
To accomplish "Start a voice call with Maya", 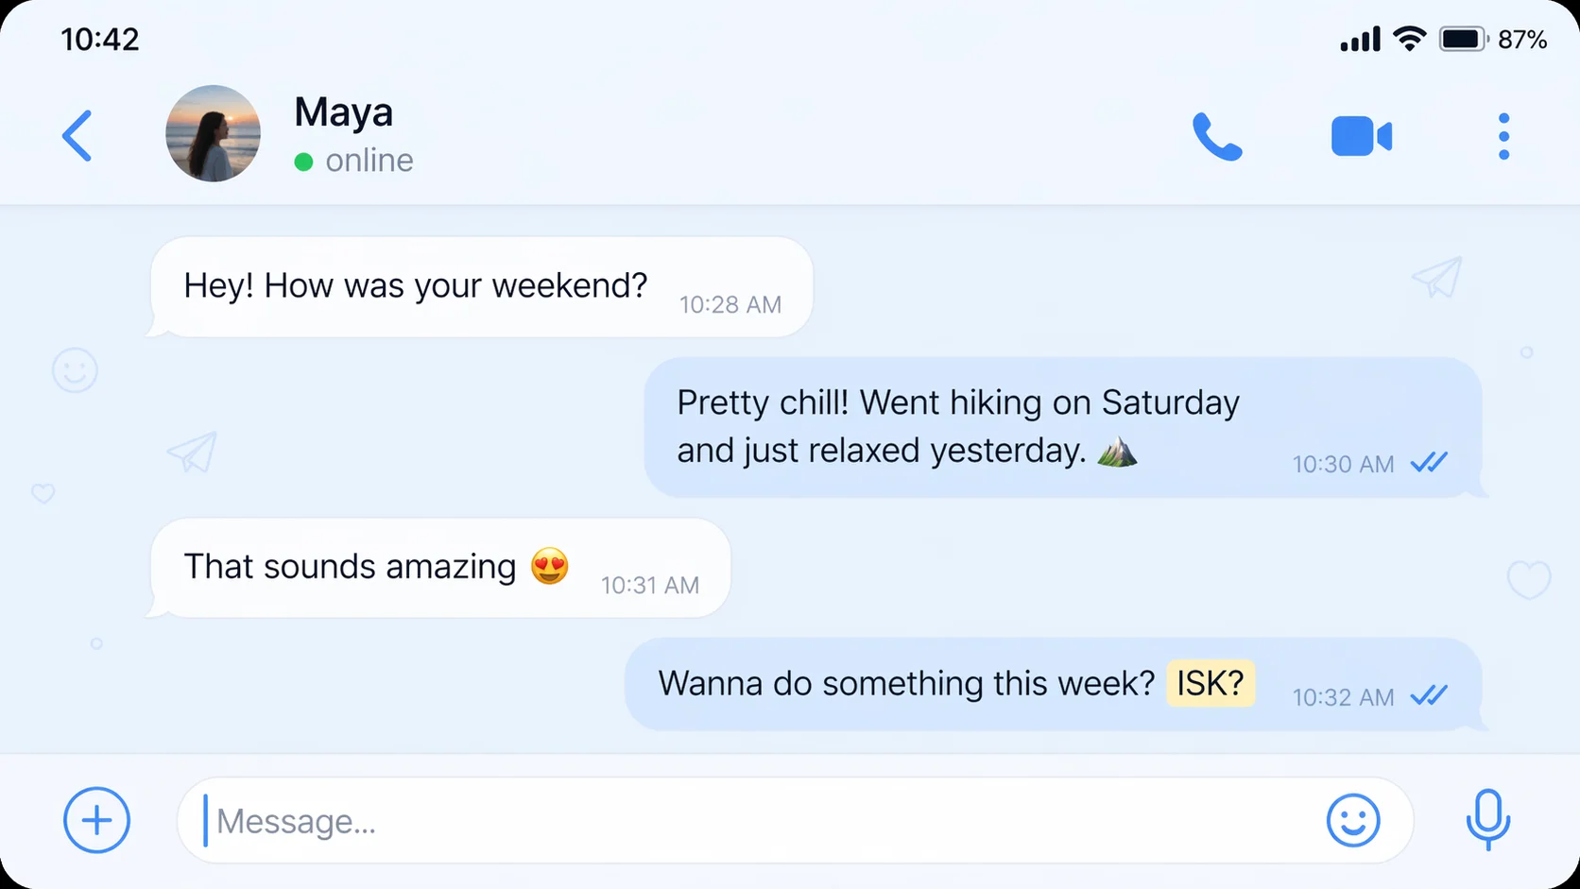I will click(x=1217, y=137).
